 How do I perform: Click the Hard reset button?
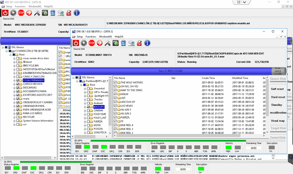click(x=278, y=97)
